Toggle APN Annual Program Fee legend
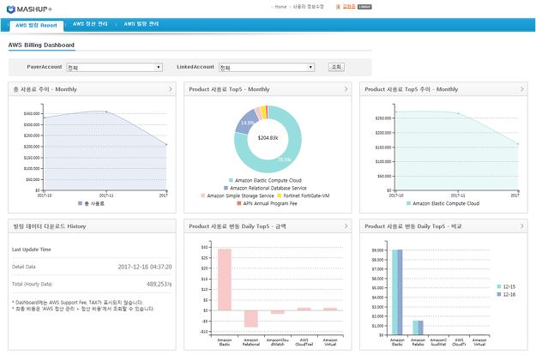This screenshot has height=355, width=536. click(268, 203)
